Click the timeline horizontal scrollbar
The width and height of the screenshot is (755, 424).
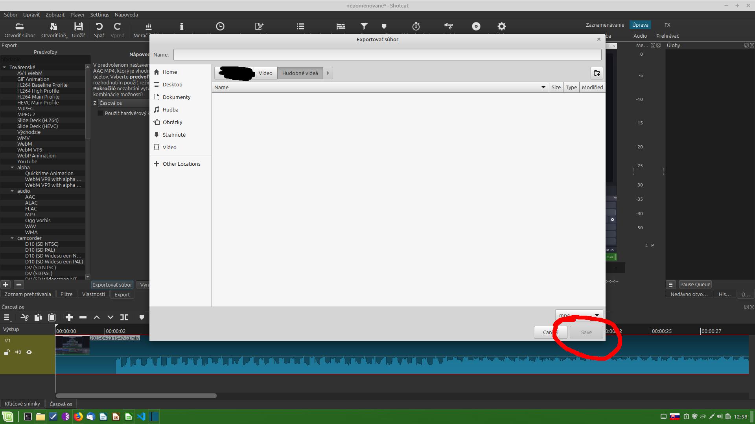point(136,396)
